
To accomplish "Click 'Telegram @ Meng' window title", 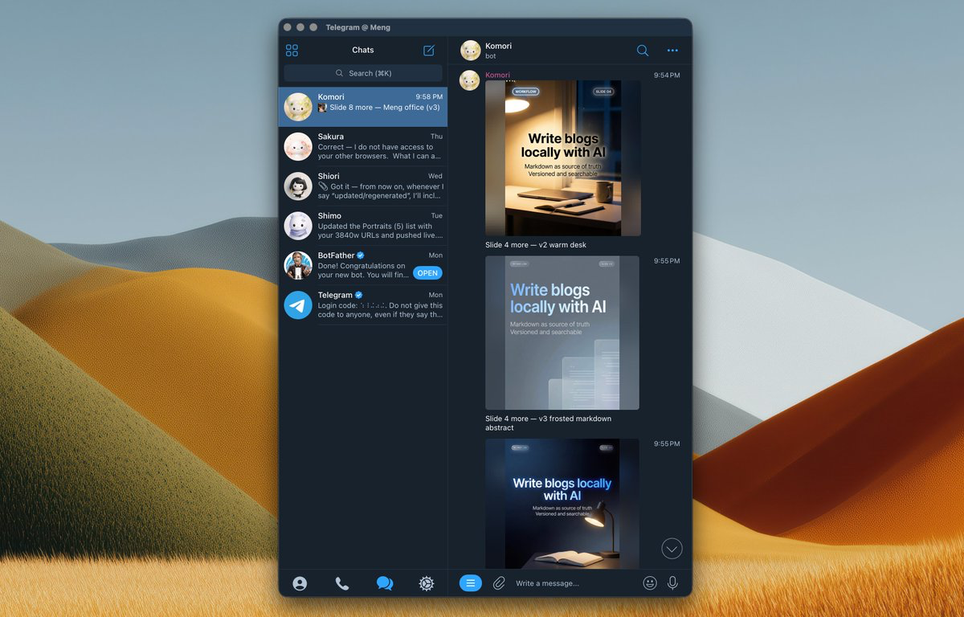I will (358, 27).
